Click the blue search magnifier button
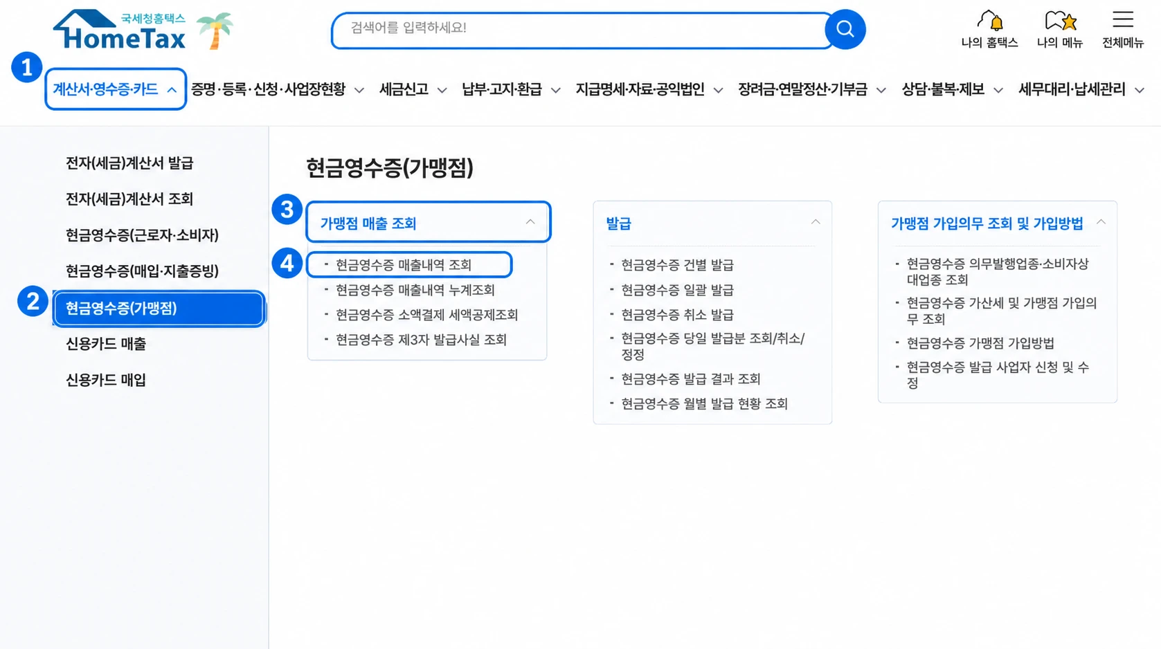The width and height of the screenshot is (1161, 649). (x=845, y=29)
